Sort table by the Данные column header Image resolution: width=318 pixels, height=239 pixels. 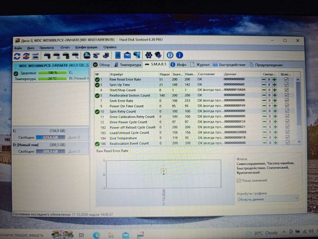tap(242, 74)
